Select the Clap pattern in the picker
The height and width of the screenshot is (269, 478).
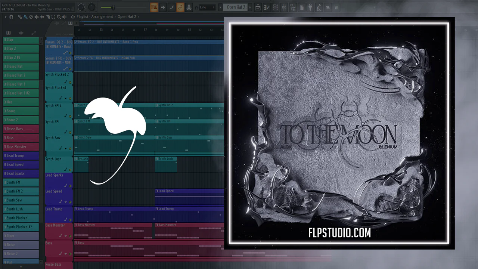21,40
